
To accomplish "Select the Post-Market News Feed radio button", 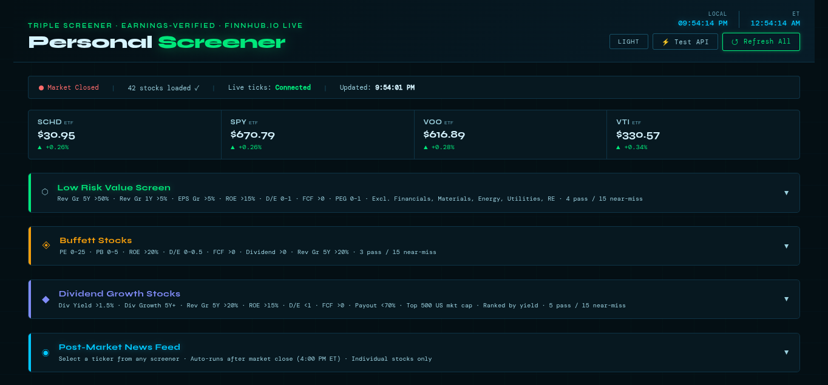I will (x=46, y=352).
